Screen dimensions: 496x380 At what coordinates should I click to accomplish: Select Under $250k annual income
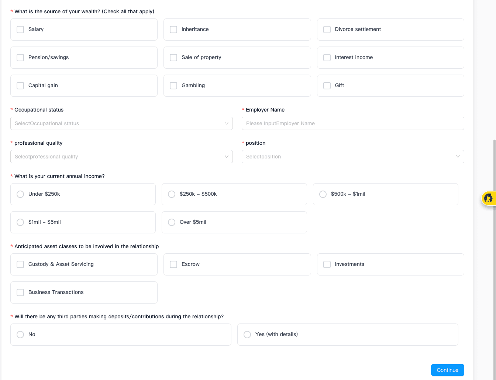[20, 194]
